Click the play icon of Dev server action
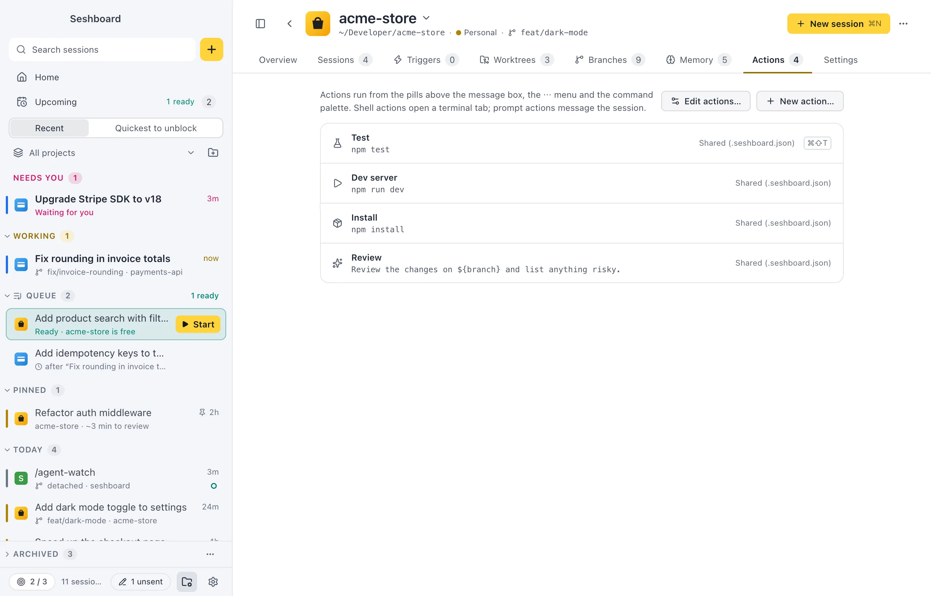931x596 pixels. coord(337,183)
